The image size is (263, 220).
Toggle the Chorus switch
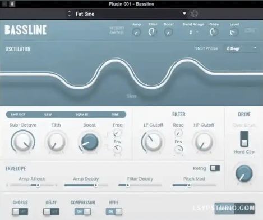(20, 212)
